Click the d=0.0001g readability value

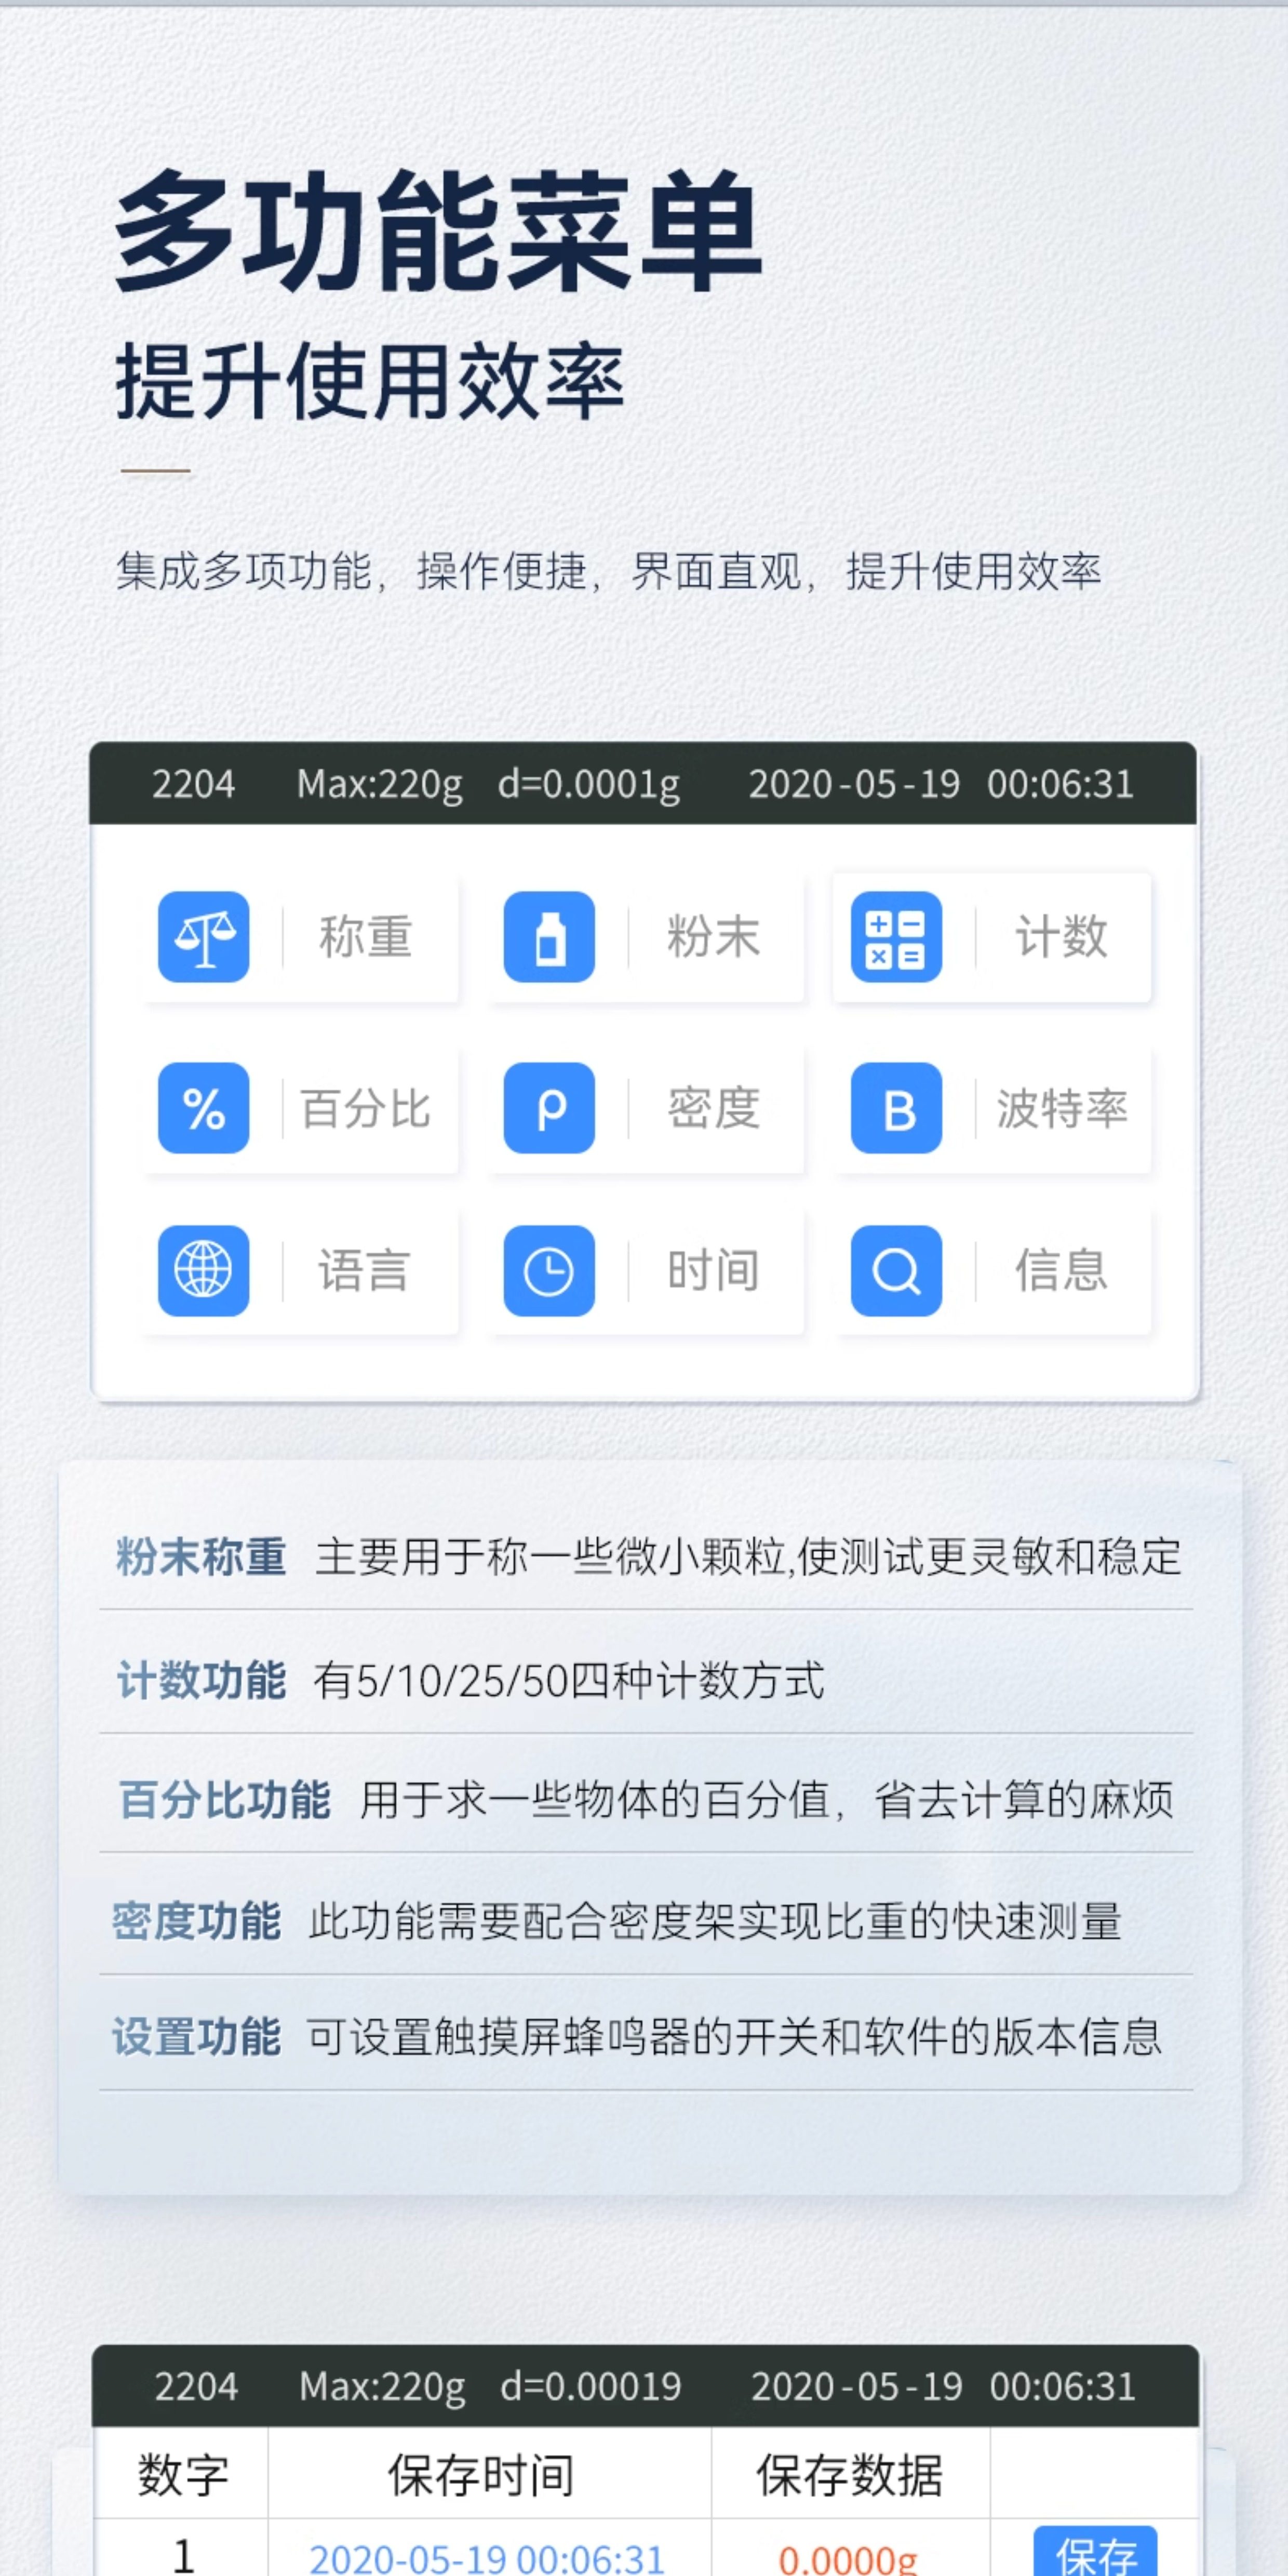[589, 785]
